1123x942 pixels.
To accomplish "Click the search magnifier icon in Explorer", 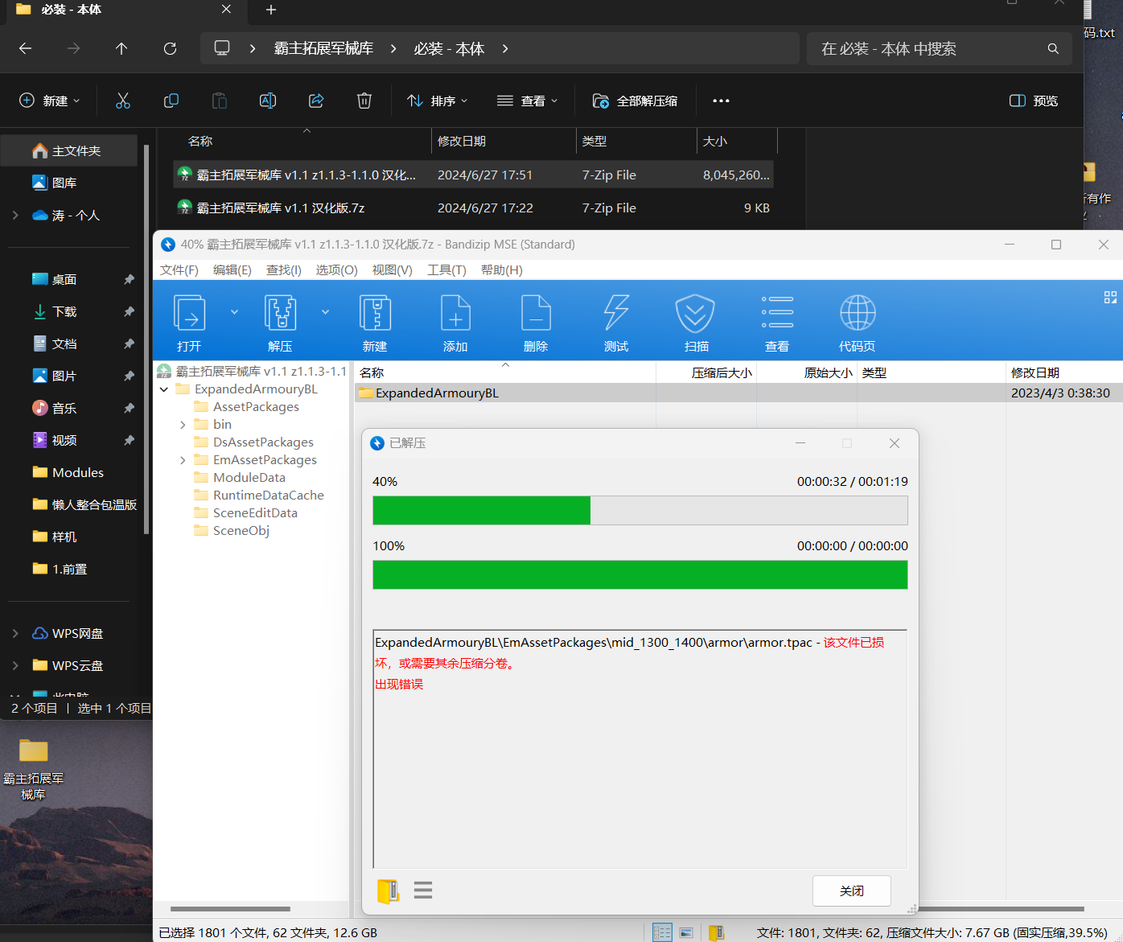I will point(1053,49).
